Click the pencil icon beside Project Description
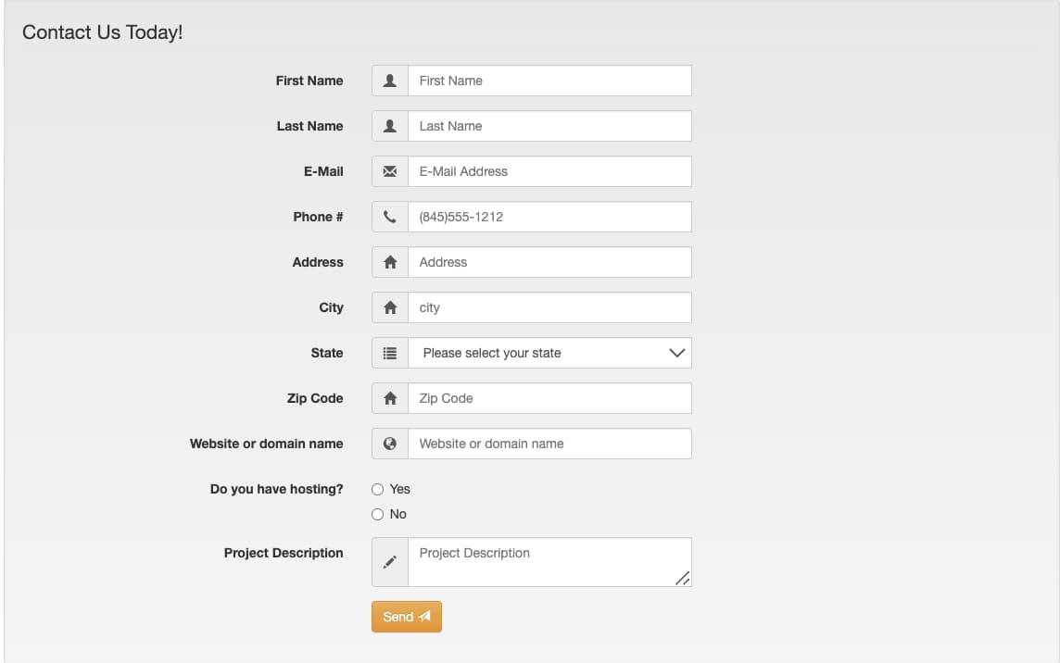Screen dimensions: 1060x663 (x=389, y=561)
